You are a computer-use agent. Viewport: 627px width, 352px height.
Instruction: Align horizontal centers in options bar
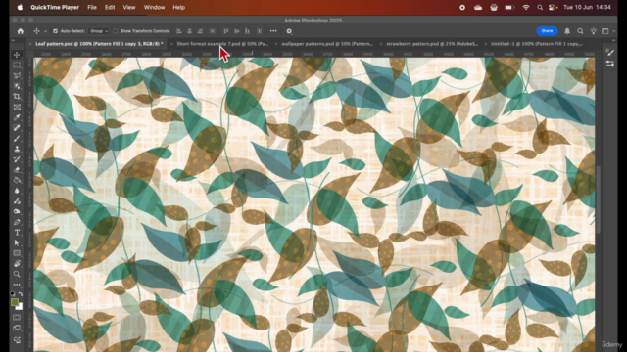click(189, 31)
